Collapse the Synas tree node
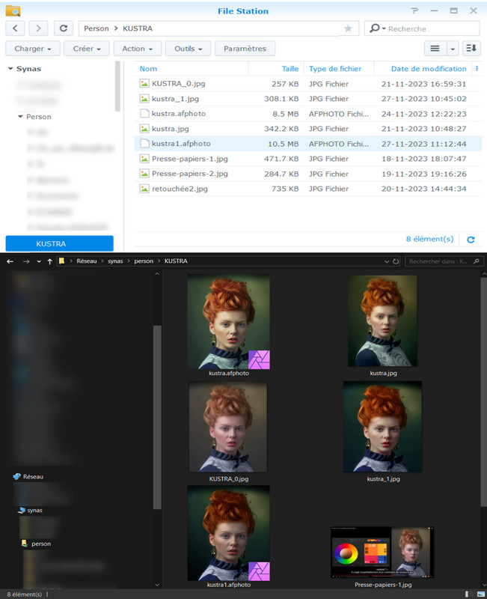 point(10,69)
